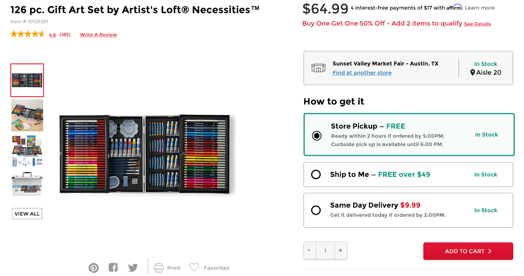Select Ship to Me radio option

point(316,175)
